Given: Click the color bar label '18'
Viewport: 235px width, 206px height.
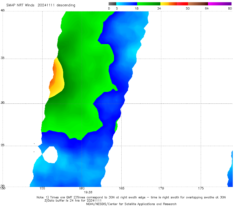Looking at the screenshot, I should 137,8.
